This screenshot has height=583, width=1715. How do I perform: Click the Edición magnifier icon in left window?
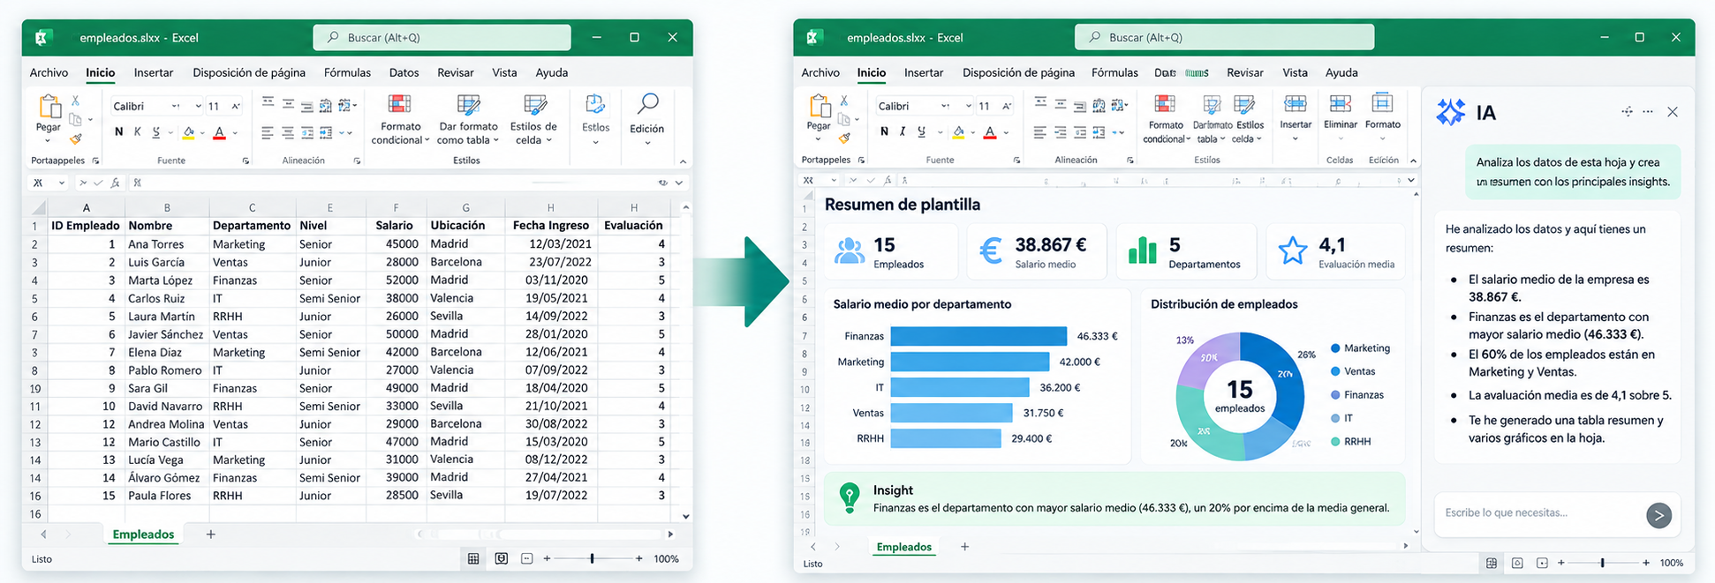647,104
